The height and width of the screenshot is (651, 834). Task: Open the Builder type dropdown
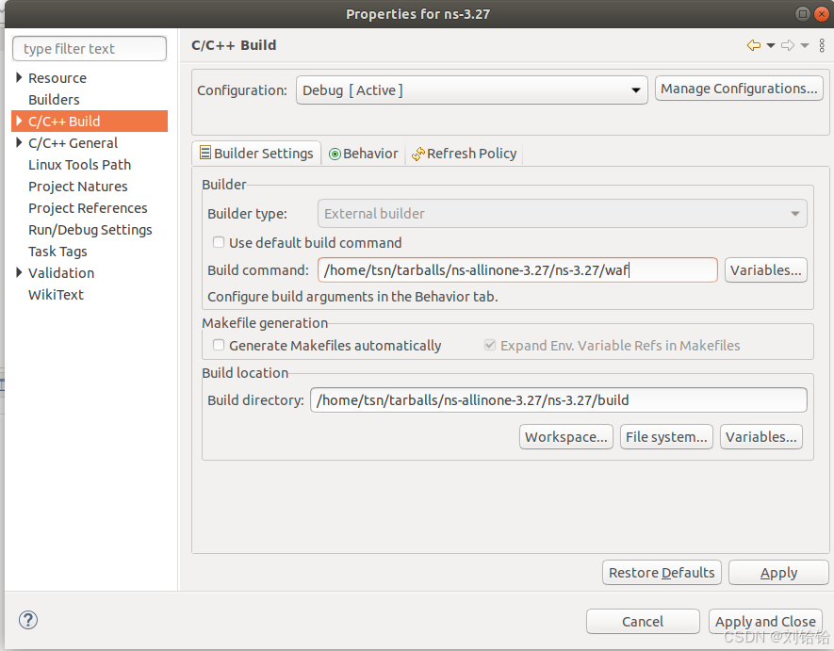pos(562,213)
